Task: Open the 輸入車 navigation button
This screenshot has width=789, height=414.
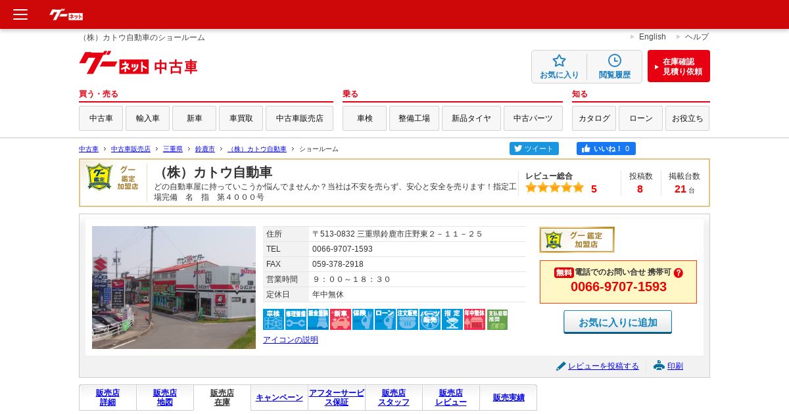Action: coord(147,118)
